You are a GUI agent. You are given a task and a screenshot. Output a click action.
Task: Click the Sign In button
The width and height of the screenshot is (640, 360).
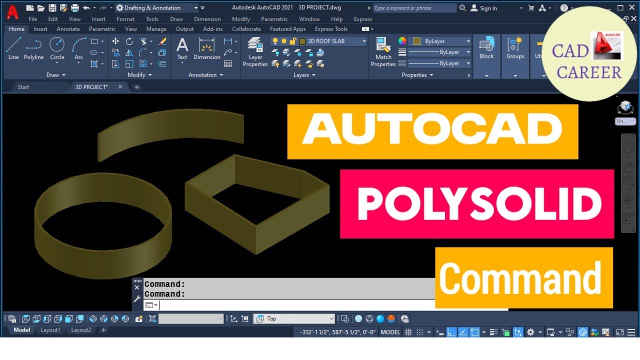coord(484,8)
